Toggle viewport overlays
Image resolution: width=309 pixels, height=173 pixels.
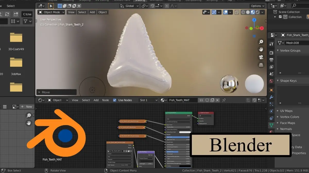[x=225, y=12]
